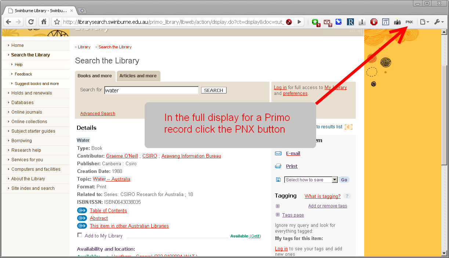
Task: Click the Water -- Australia topic link
Action: (x=112, y=179)
